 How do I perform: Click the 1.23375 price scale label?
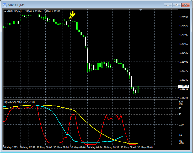184,71
